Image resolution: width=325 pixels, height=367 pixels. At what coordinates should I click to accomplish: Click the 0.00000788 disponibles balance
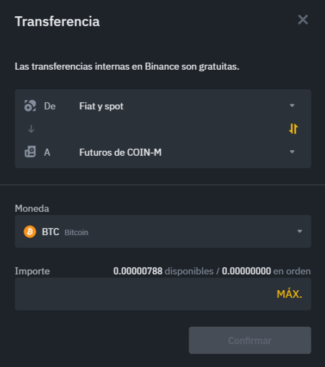coord(164,271)
